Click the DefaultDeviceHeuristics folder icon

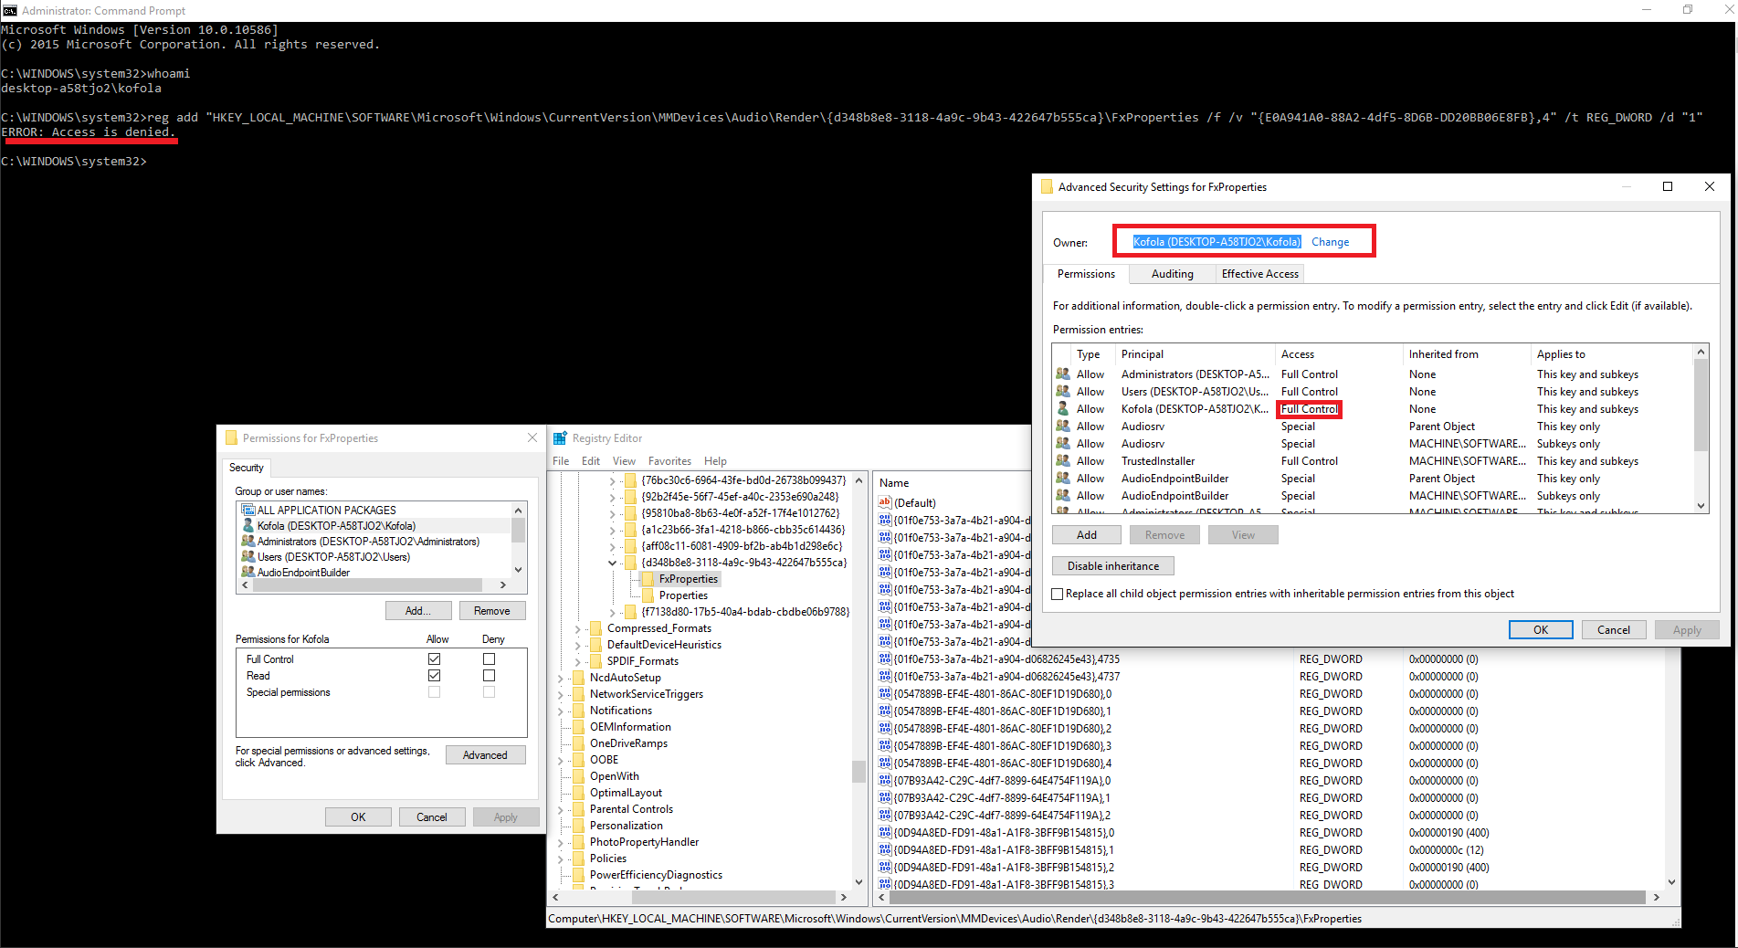pos(595,645)
